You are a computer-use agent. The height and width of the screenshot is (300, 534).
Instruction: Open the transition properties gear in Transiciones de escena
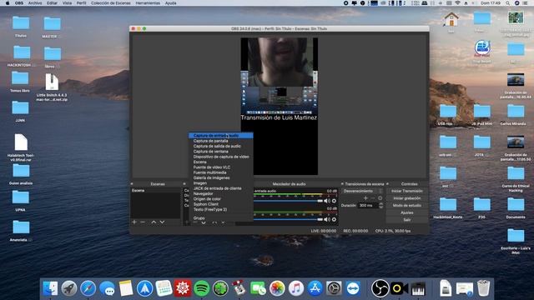click(x=380, y=198)
